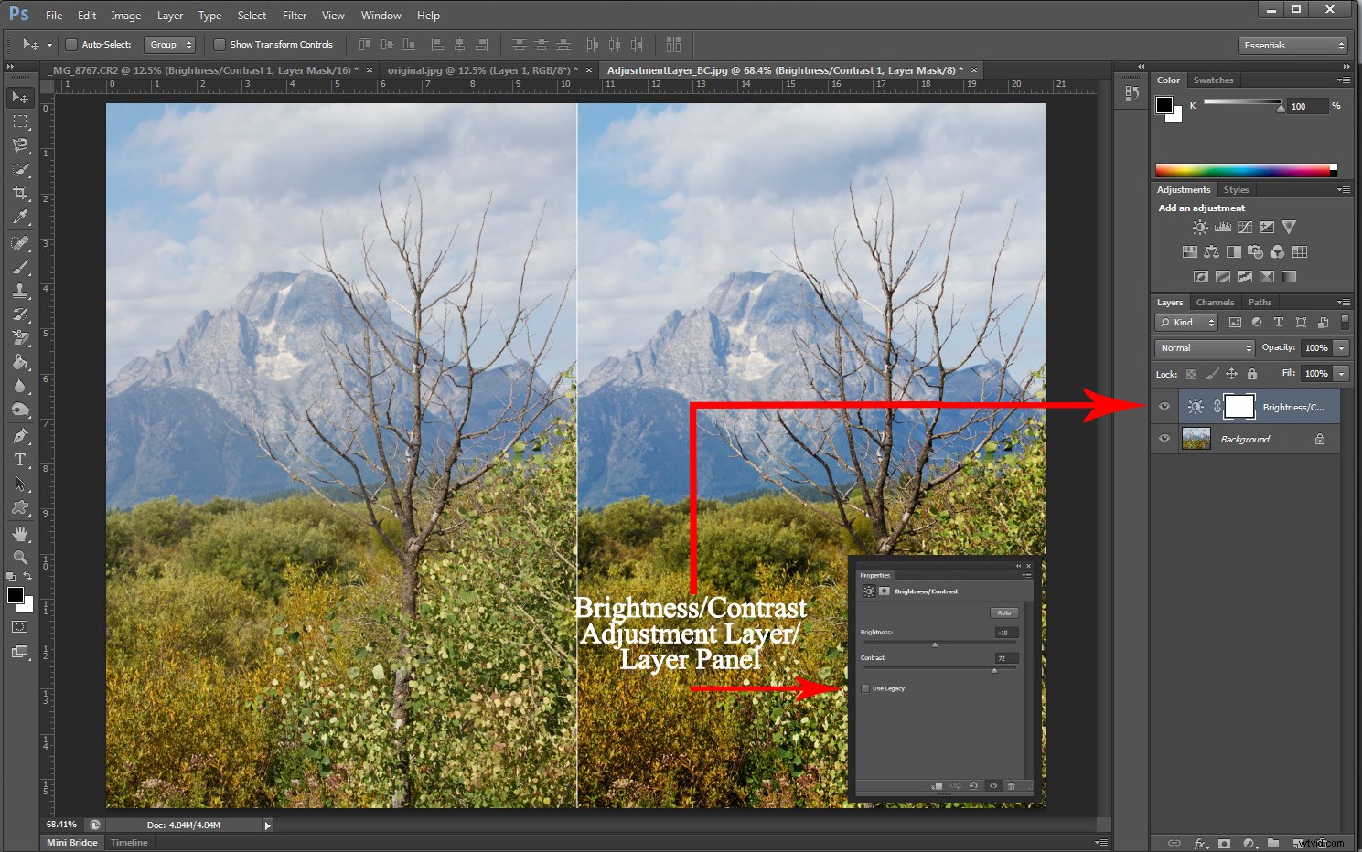Select the Eyedropper tool
1362x852 pixels.
[x=20, y=218]
